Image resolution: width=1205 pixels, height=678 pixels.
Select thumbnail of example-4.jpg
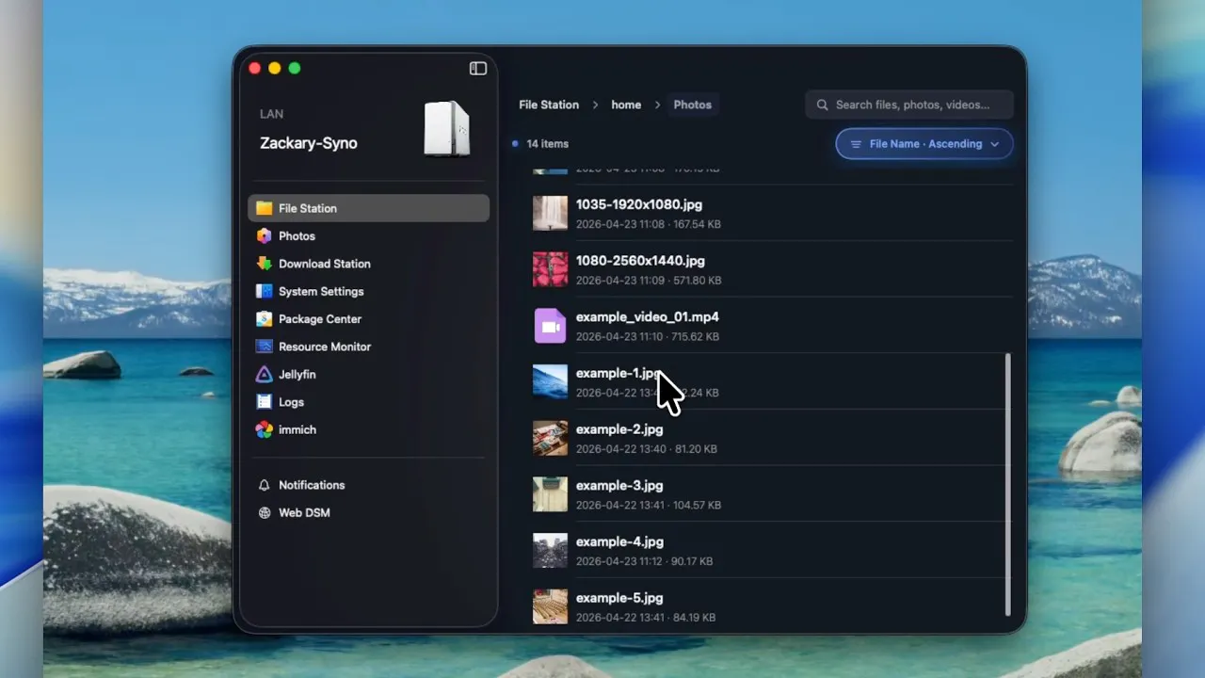(x=551, y=551)
